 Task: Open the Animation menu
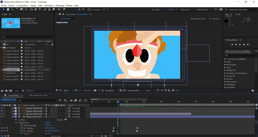pos(49,6)
